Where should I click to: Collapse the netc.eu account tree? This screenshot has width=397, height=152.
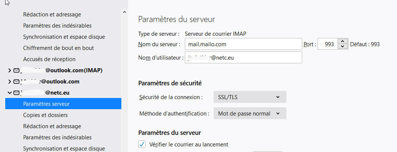pos(10,93)
